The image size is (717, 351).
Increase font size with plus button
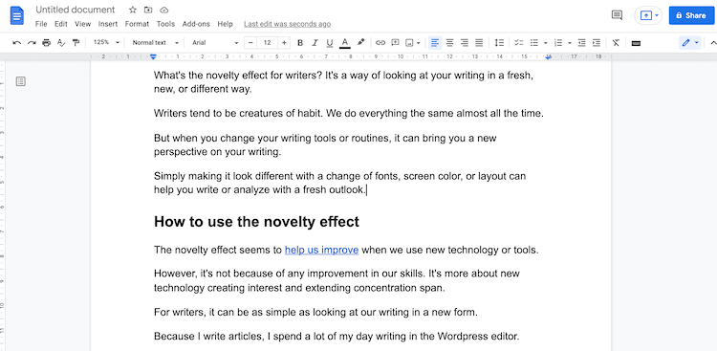(x=285, y=42)
